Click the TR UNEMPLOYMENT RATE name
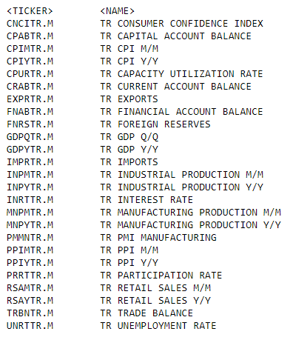This screenshot has width=293, height=340. (158, 326)
